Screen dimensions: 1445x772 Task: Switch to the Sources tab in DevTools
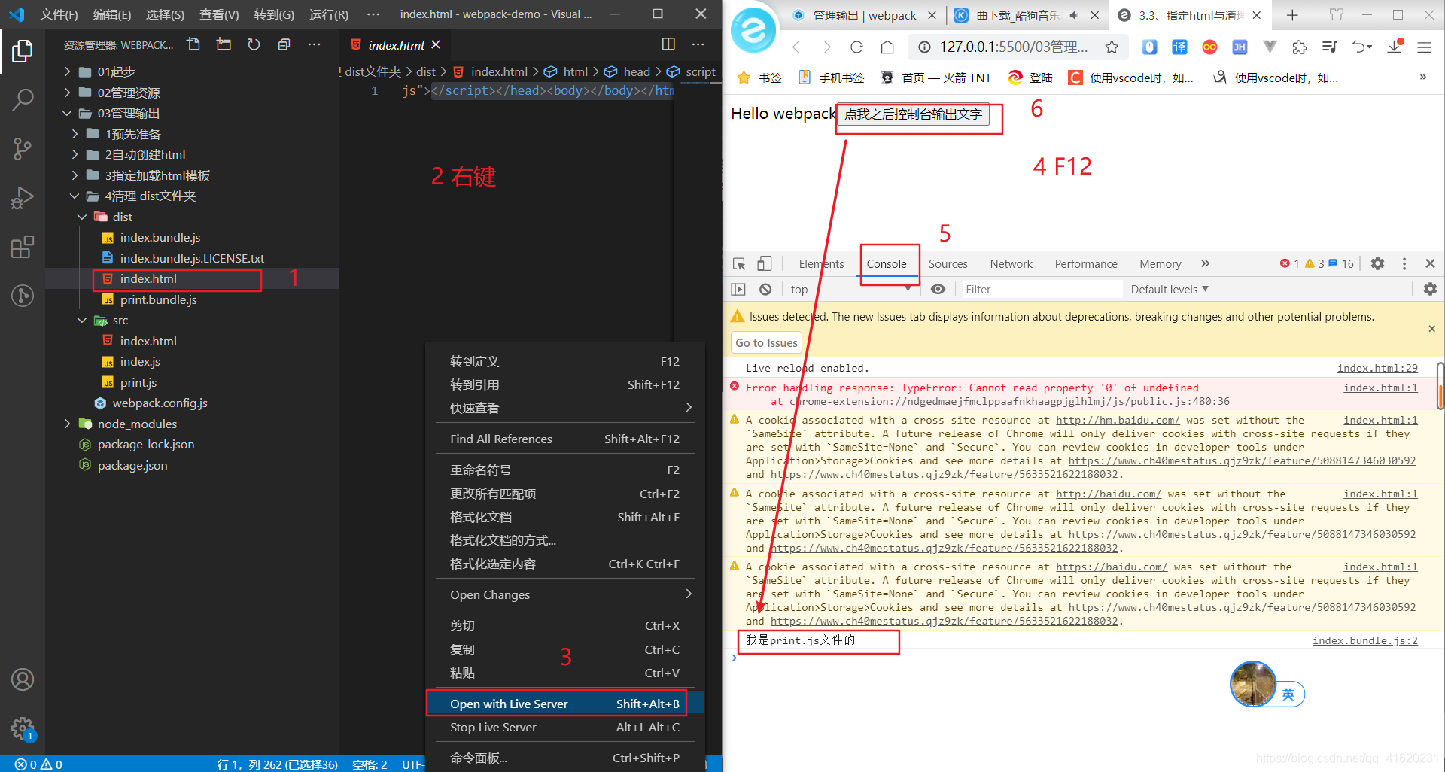948,263
